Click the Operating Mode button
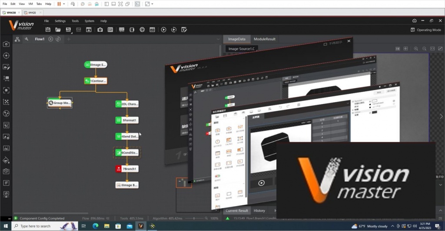Screen dimensions: 445x231 click(426, 30)
